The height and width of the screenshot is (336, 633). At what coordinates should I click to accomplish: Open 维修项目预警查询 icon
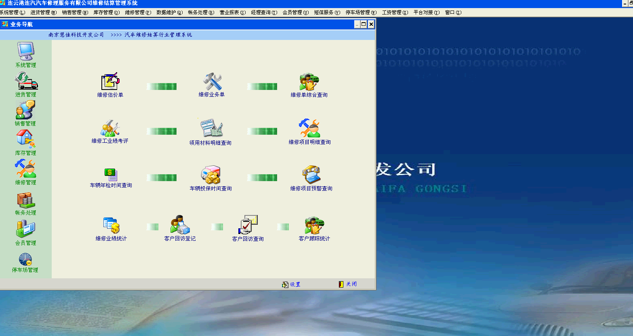[x=311, y=175]
